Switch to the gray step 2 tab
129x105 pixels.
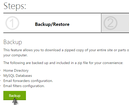[115, 23]
